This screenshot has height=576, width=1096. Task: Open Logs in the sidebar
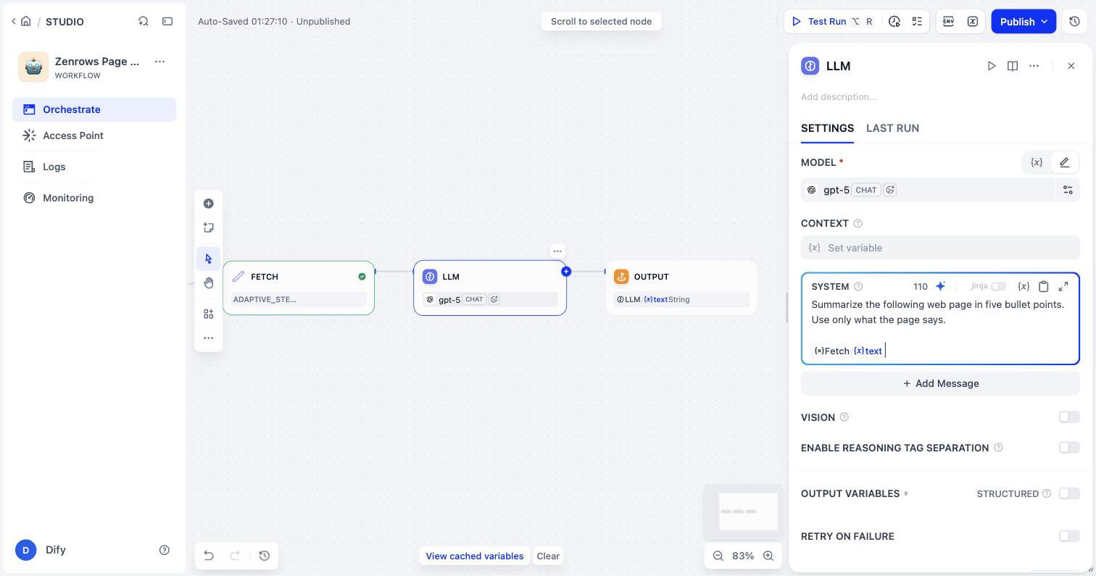(94, 167)
